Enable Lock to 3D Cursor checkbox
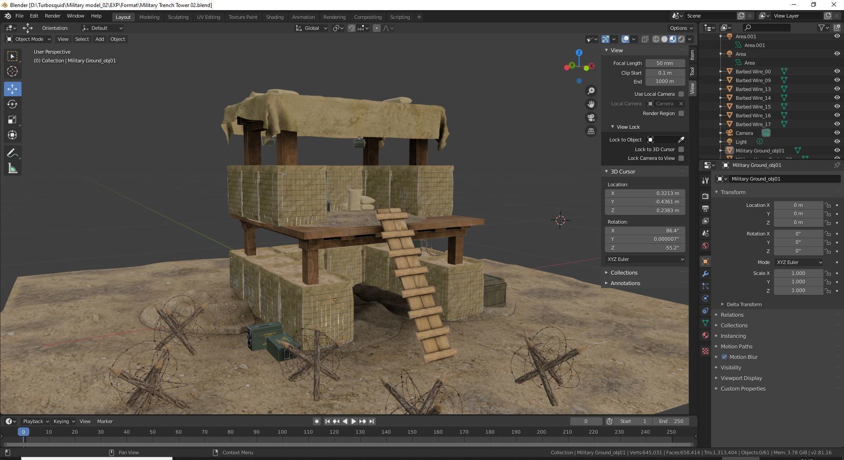Image resolution: width=844 pixels, height=460 pixels. point(681,149)
